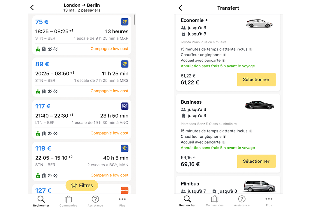Viewport: 315px width, 209px height.
Task: Go back from London → Berlin results
Action: coord(32,8)
